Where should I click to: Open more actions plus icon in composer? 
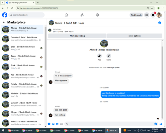[49, 124]
